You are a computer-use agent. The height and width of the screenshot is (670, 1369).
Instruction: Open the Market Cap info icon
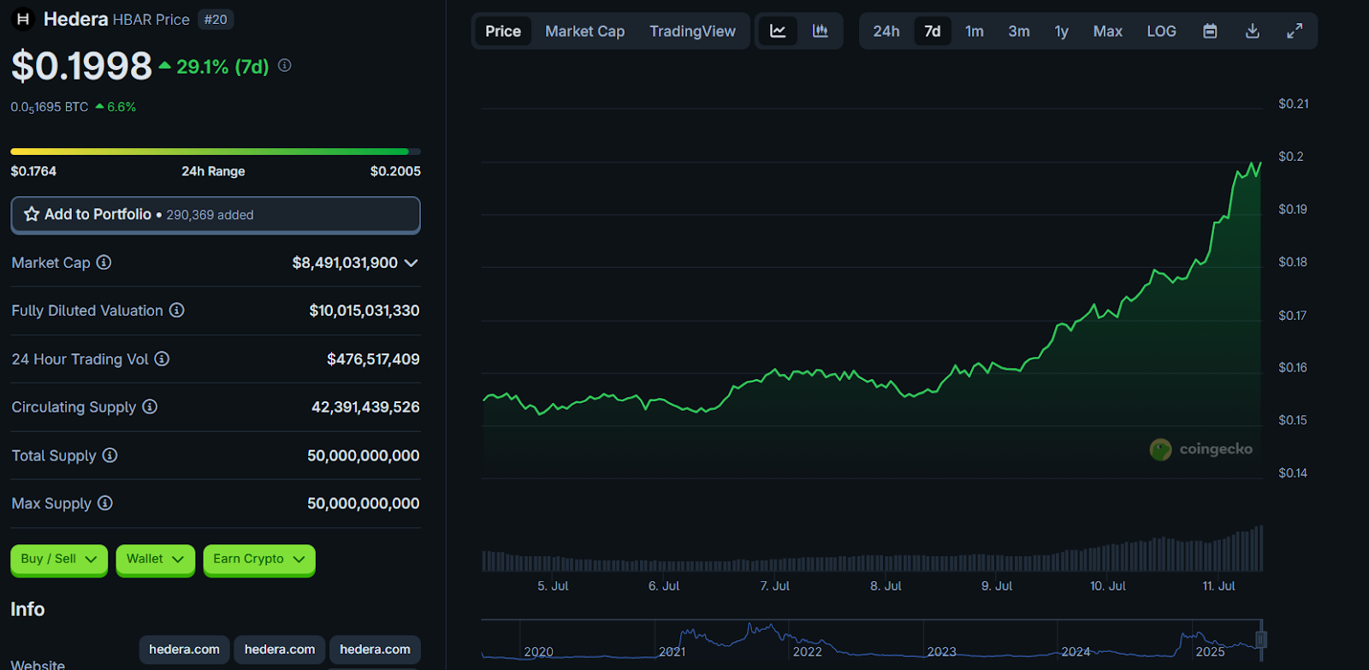(x=104, y=263)
